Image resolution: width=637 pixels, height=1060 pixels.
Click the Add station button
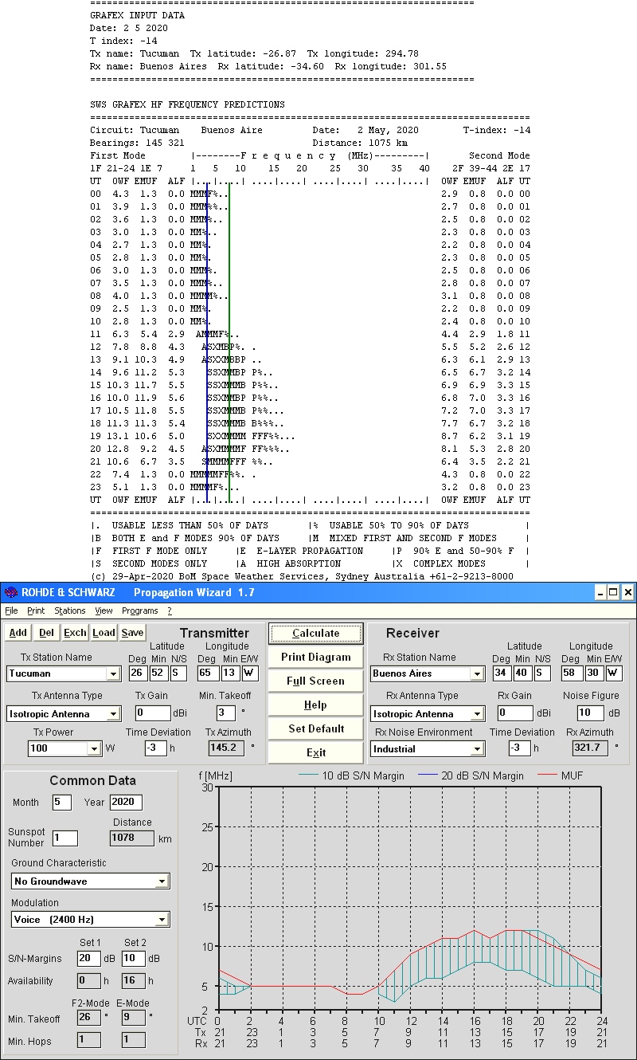pos(18,633)
